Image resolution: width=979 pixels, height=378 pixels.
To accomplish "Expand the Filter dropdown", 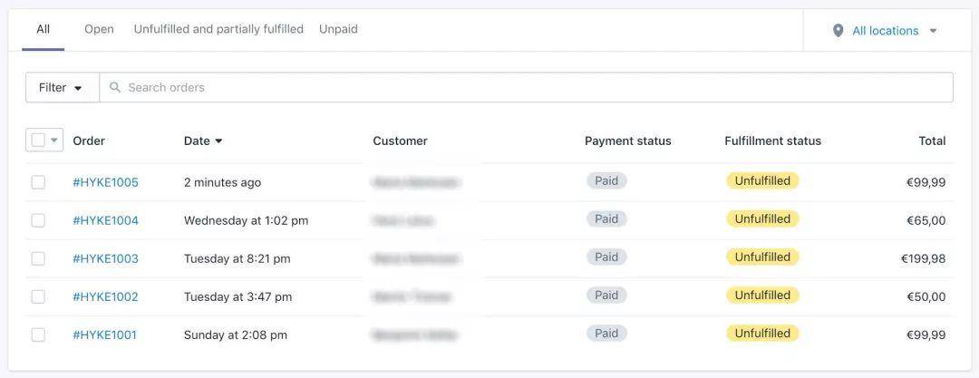I will pos(62,87).
